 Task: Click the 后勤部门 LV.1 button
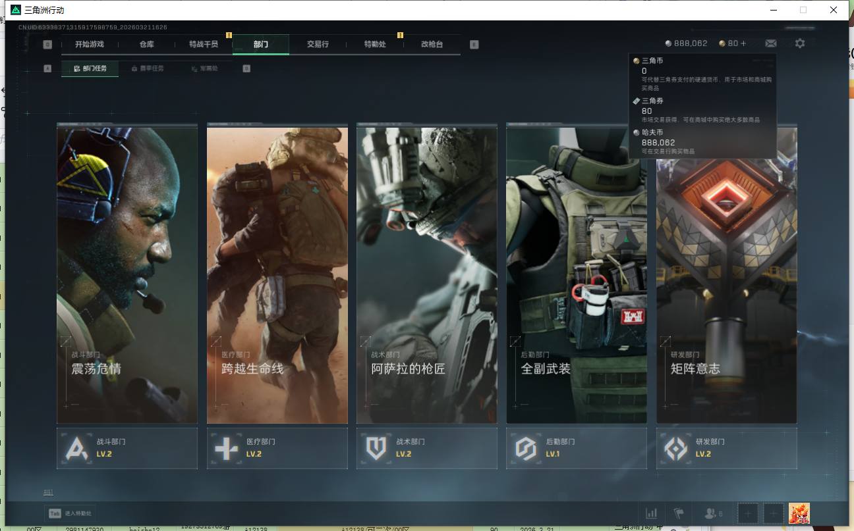(x=577, y=449)
